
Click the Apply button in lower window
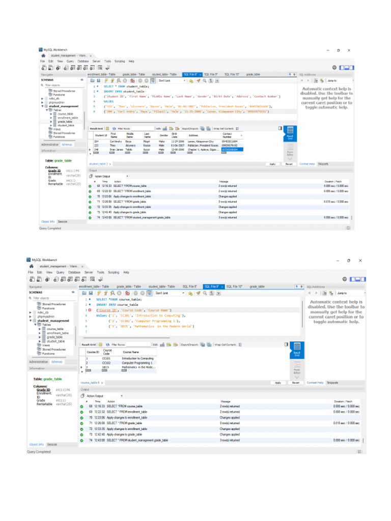278,383
